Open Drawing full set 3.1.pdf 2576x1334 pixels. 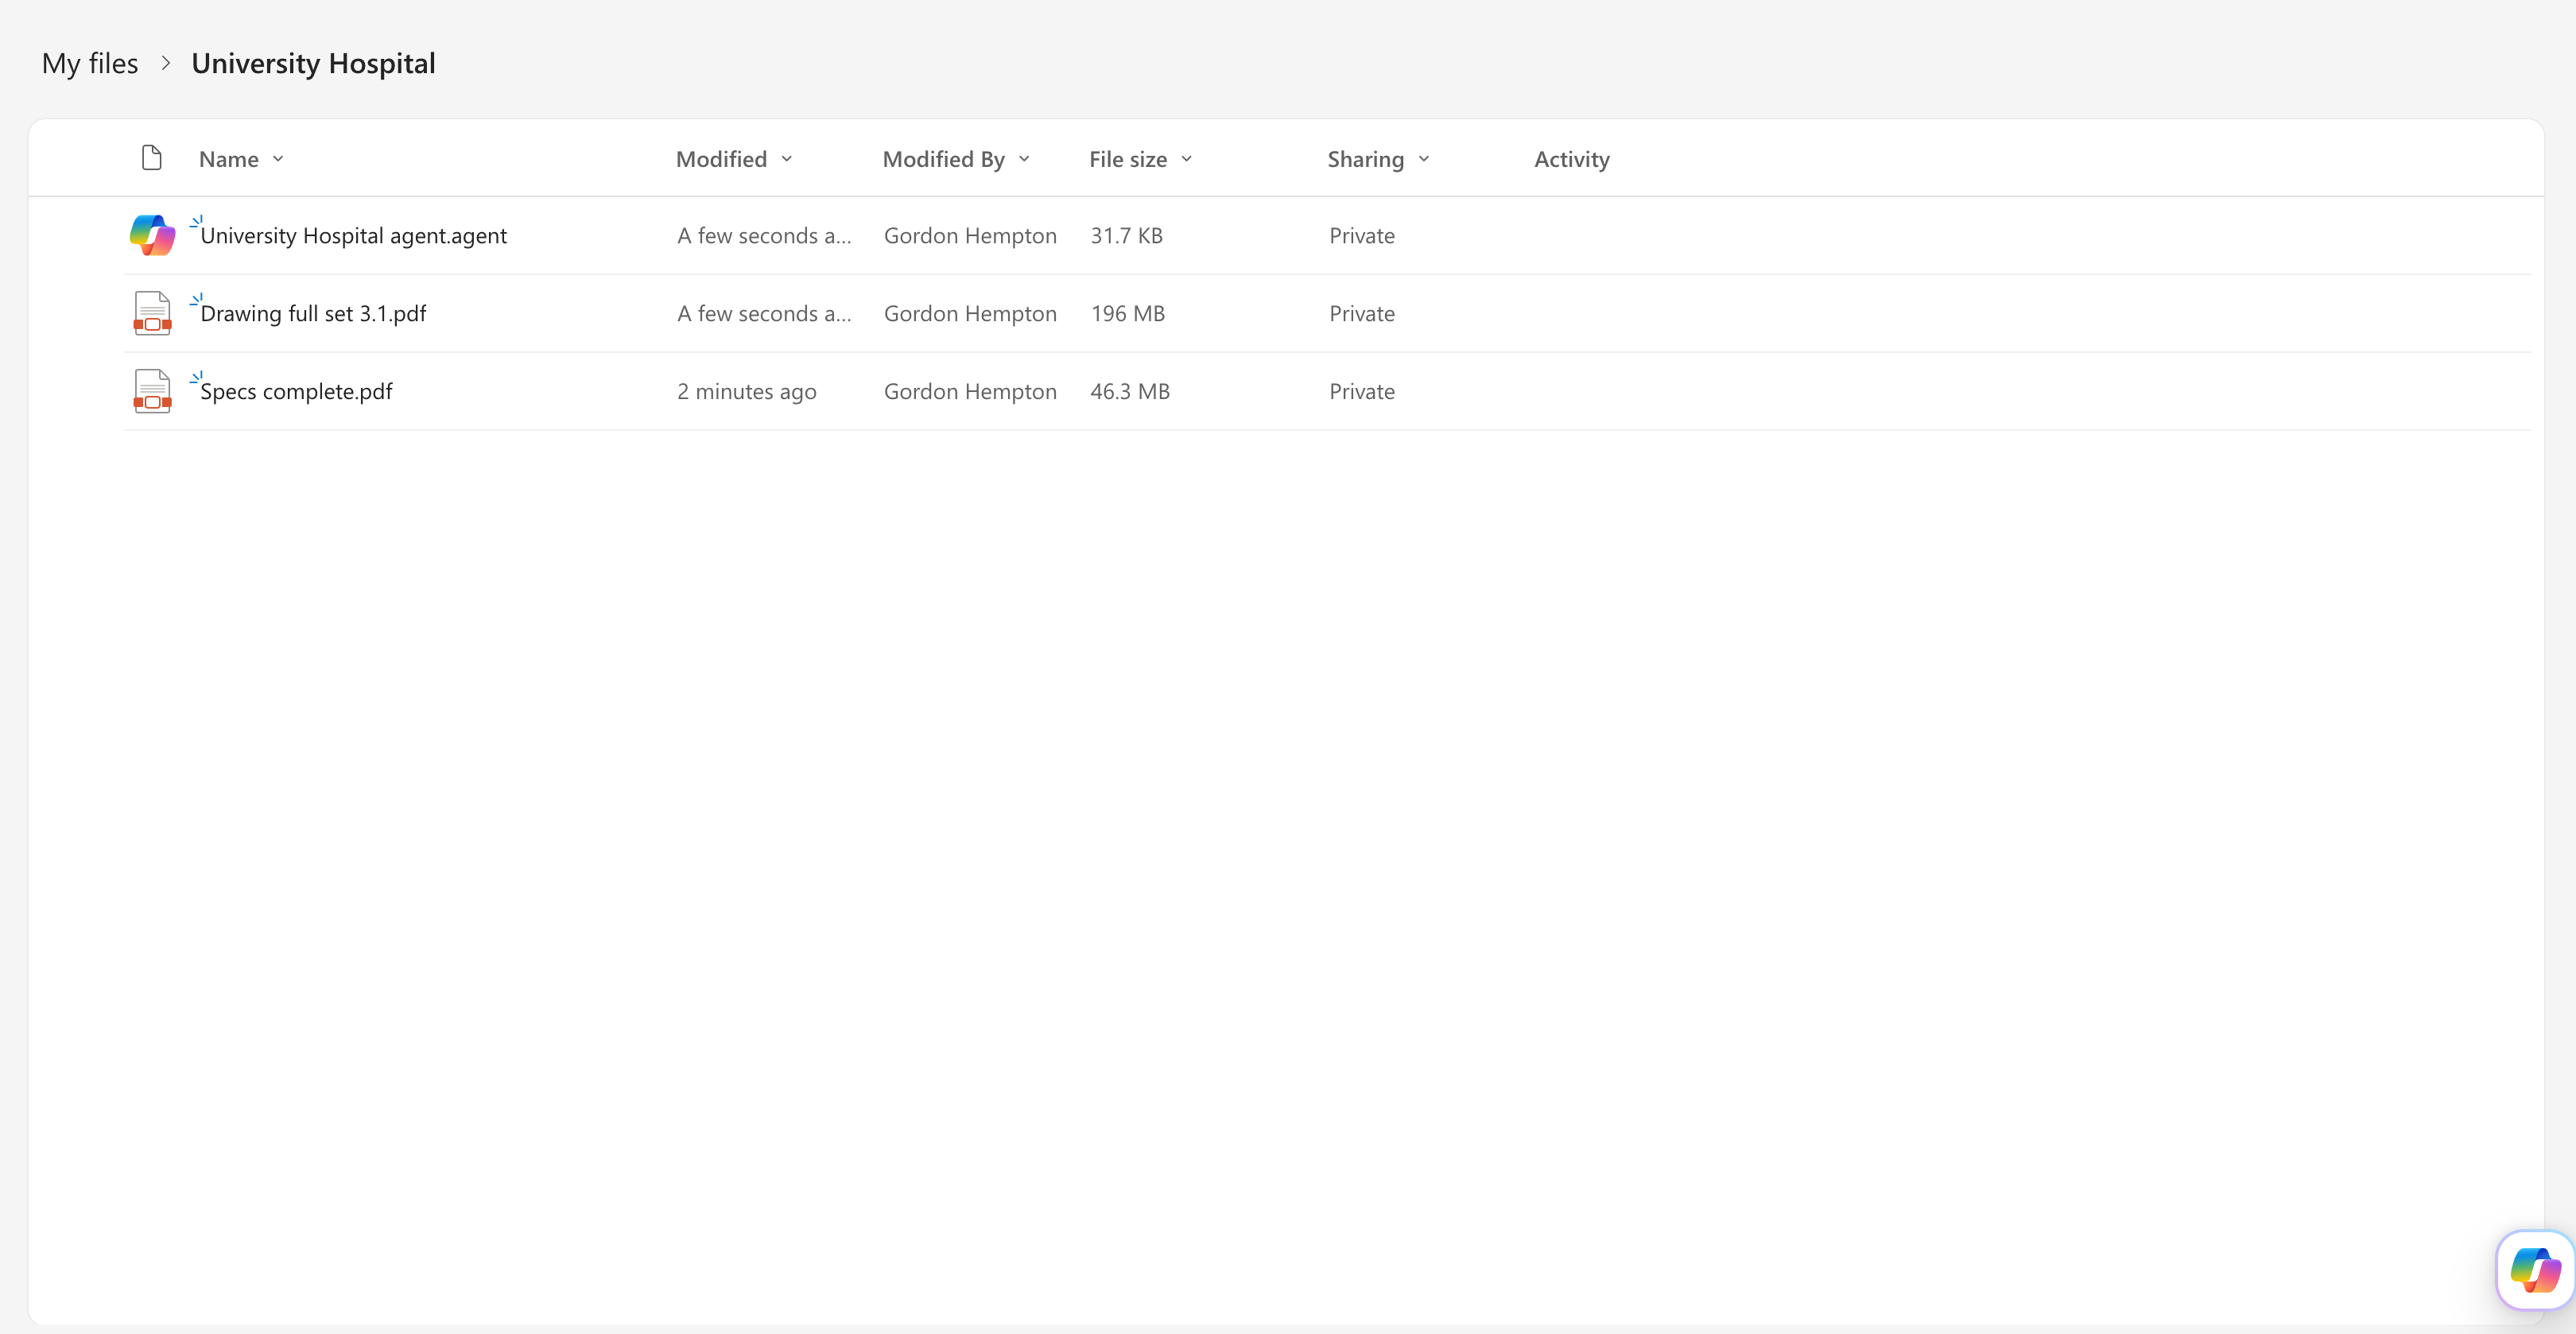[x=313, y=313]
